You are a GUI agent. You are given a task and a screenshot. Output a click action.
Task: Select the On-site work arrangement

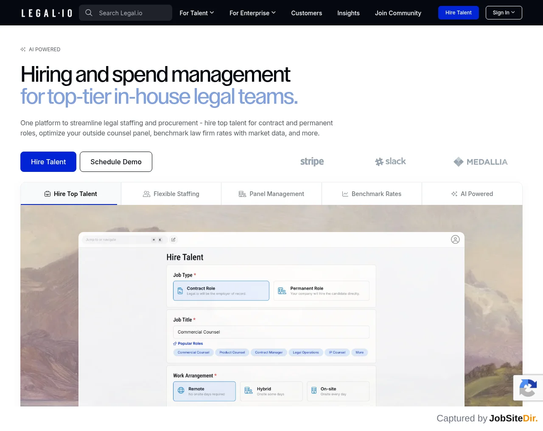(338, 391)
